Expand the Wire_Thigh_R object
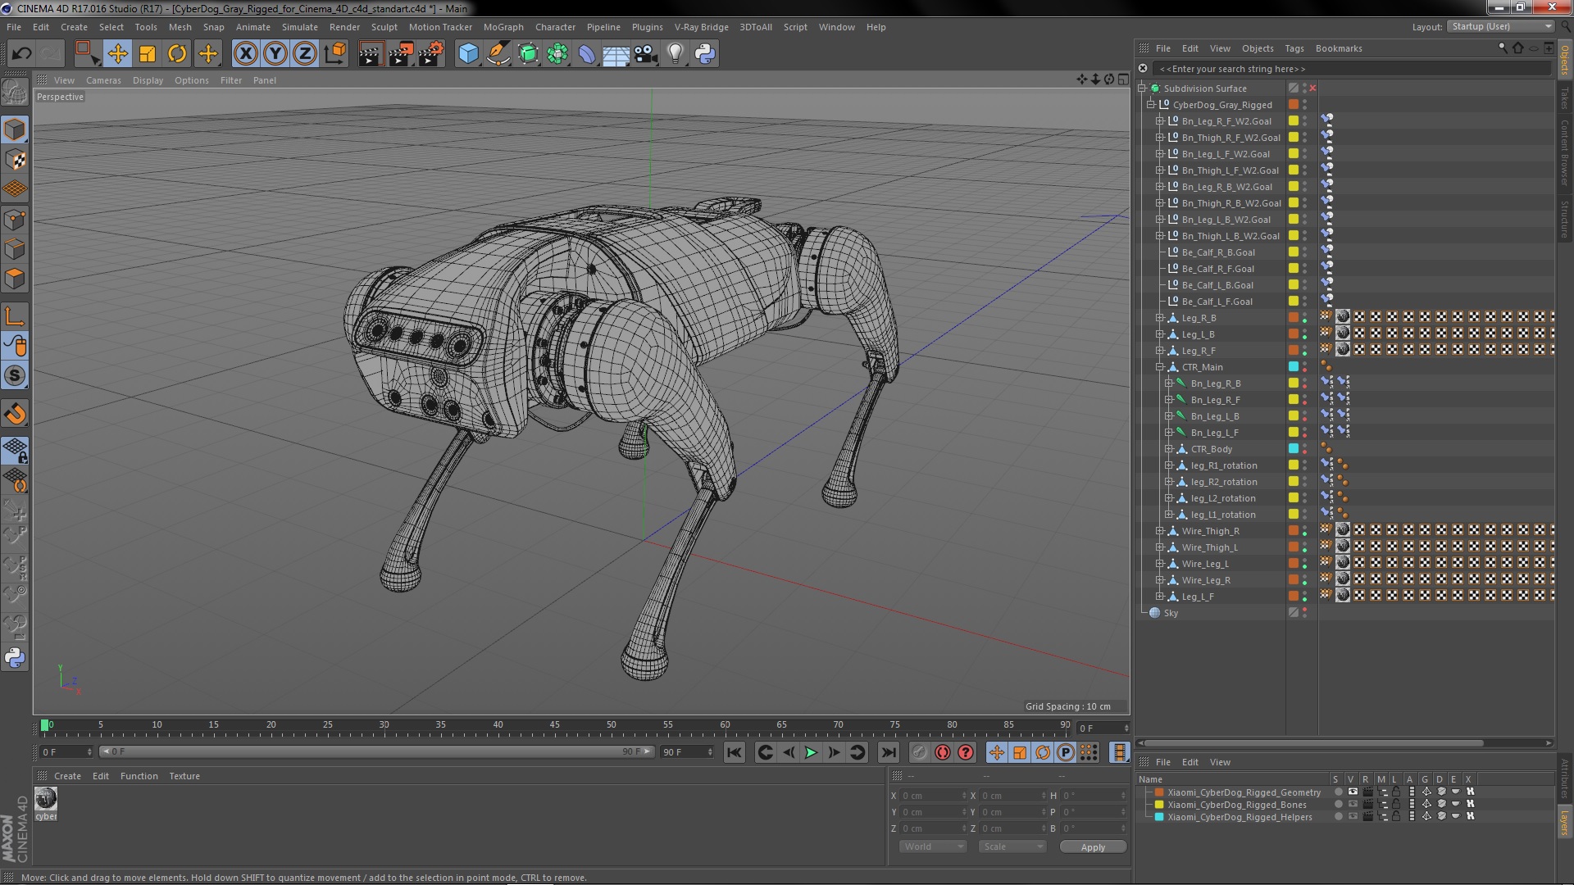Image resolution: width=1574 pixels, height=885 pixels. [1160, 531]
